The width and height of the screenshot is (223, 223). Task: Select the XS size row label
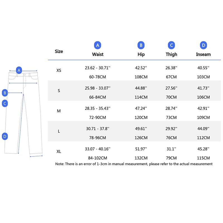[x=59, y=71]
